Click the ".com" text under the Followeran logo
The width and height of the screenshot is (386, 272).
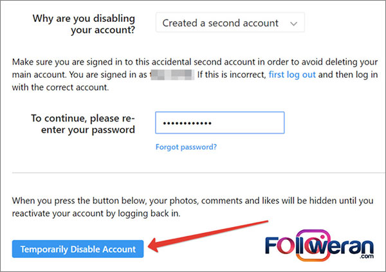pyautogui.click(x=365, y=255)
